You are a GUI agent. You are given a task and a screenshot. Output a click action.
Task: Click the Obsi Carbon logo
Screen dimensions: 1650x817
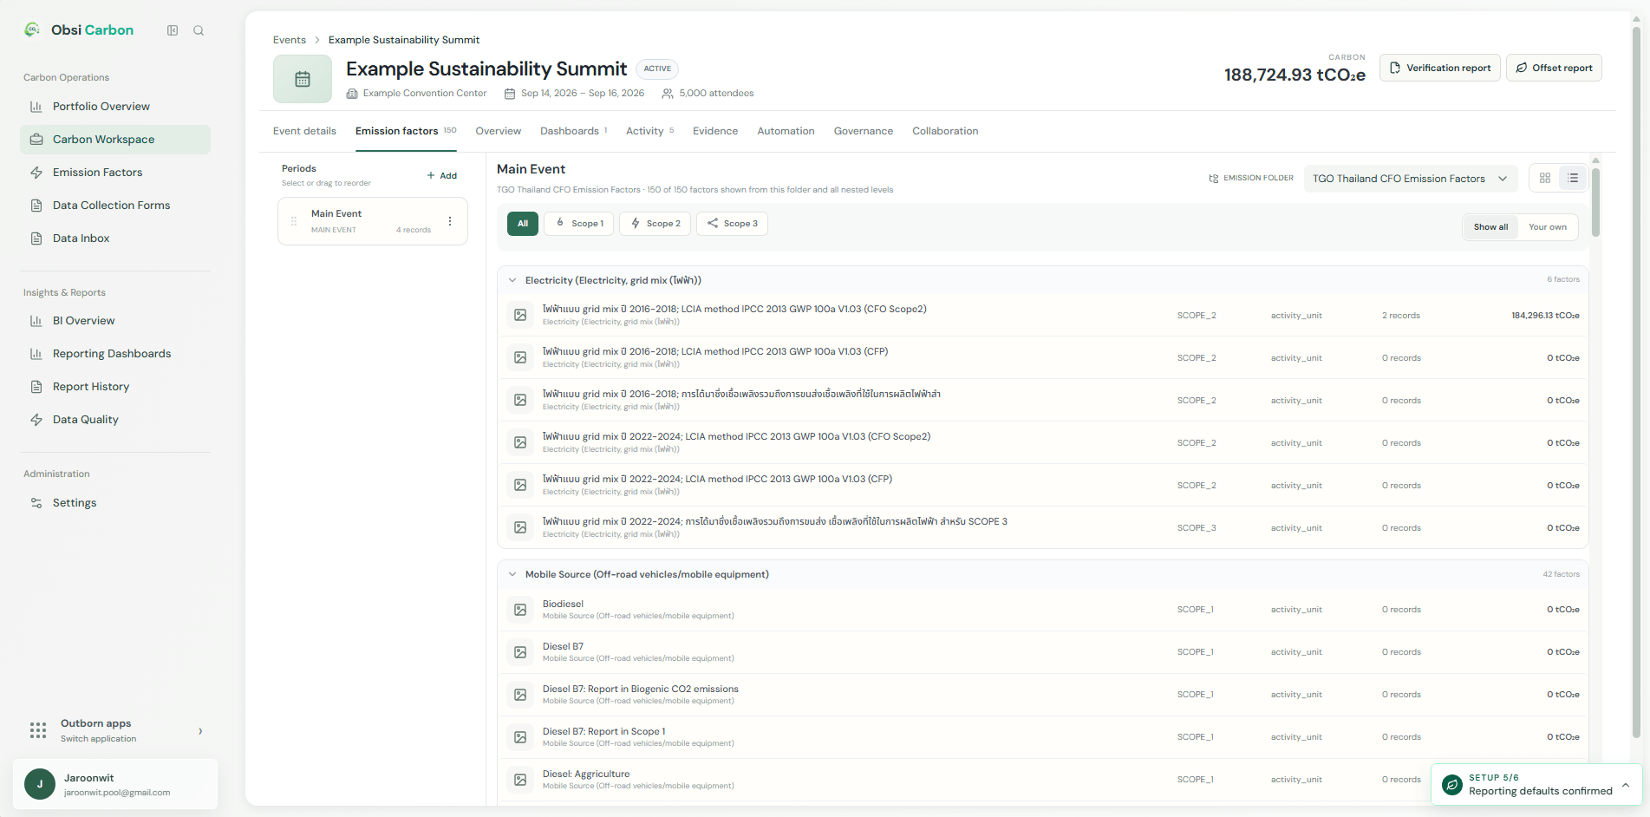pos(79,29)
